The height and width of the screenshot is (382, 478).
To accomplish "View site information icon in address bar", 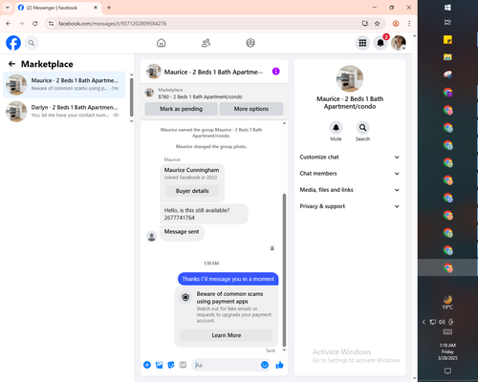I will point(51,23).
